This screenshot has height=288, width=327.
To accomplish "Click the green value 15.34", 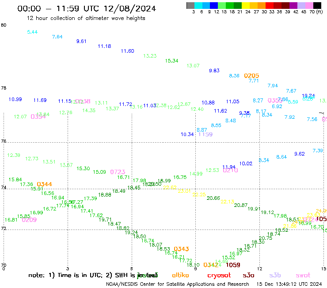I will pos(171,61).
